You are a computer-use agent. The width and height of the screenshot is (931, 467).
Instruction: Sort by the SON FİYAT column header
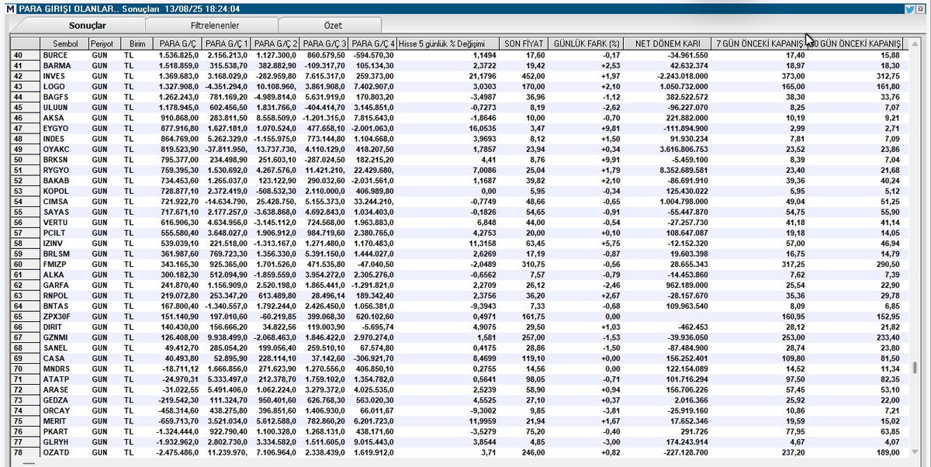(523, 43)
